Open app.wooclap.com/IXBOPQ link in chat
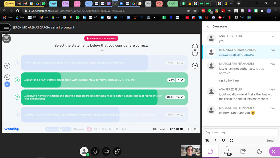Screen dimensions: 280x158 (x=236, y=55)
